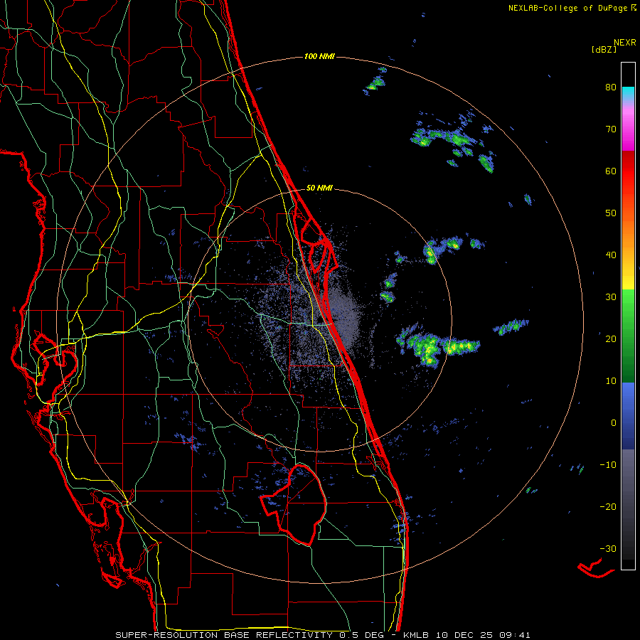Click the 60 dBZ scale value

point(611,171)
